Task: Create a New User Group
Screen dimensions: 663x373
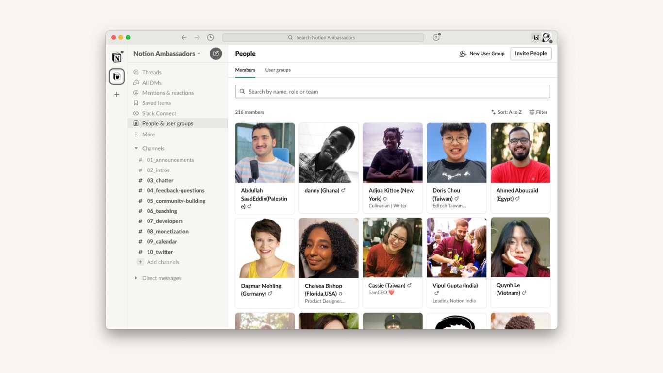Action: click(x=482, y=53)
